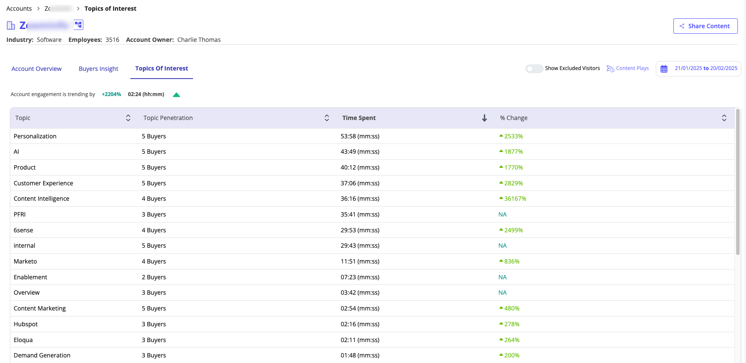The width and height of the screenshot is (746, 363).
Task: Sort table by Topic column arrows
Action: (128, 118)
